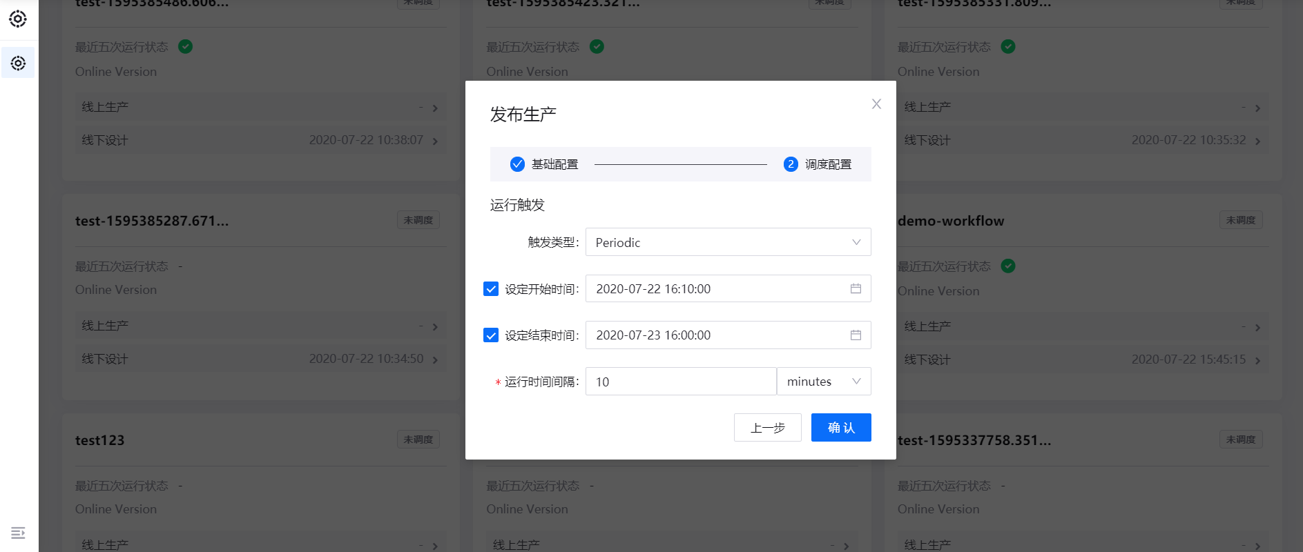
Task: Open the minutes unit dropdown
Action: click(x=824, y=382)
